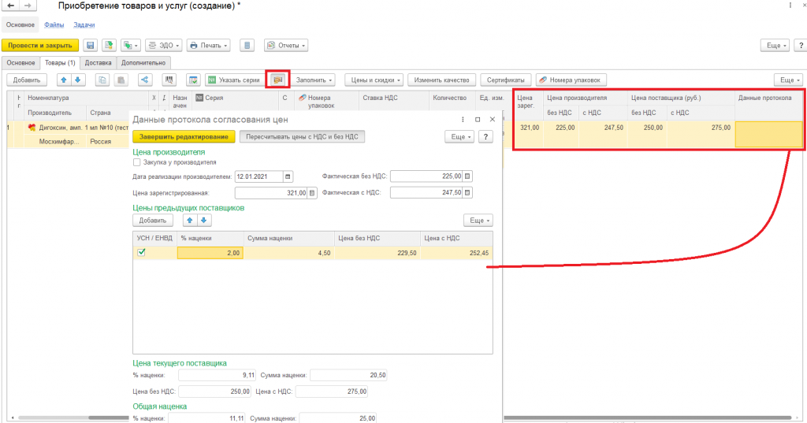The height and width of the screenshot is (423, 807).
Task: Click Пересчитывать цены с НДС и без НДС
Action: click(302, 137)
